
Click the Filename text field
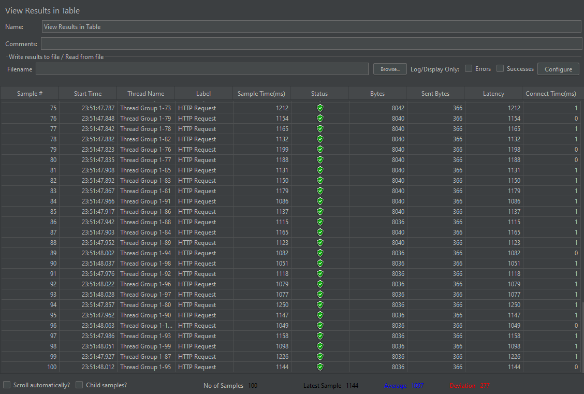(x=202, y=69)
